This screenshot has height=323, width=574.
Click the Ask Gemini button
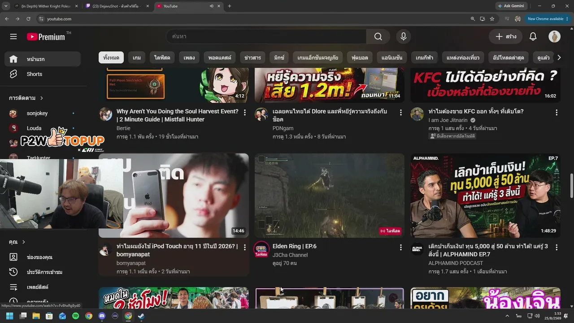pos(510,6)
